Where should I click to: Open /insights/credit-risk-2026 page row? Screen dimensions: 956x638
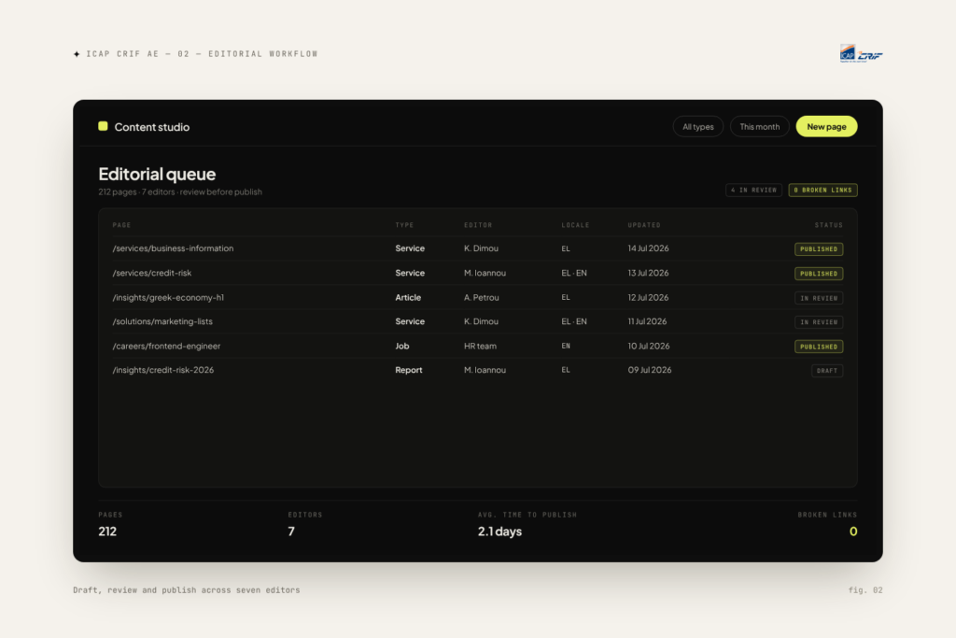click(x=478, y=370)
